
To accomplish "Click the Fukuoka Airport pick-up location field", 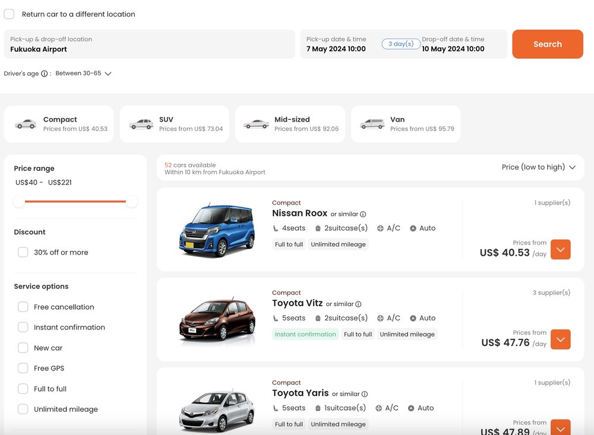I will 149,44.
